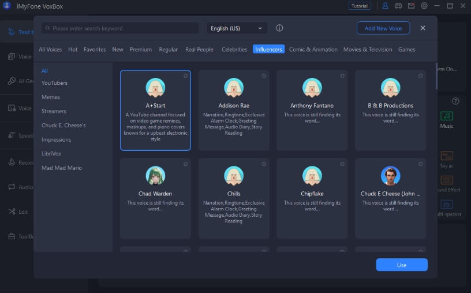Favorite the Chills voice with star

[264, 164]
